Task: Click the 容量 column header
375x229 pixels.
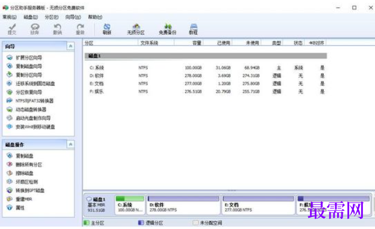Action: [x=189, y=43]
